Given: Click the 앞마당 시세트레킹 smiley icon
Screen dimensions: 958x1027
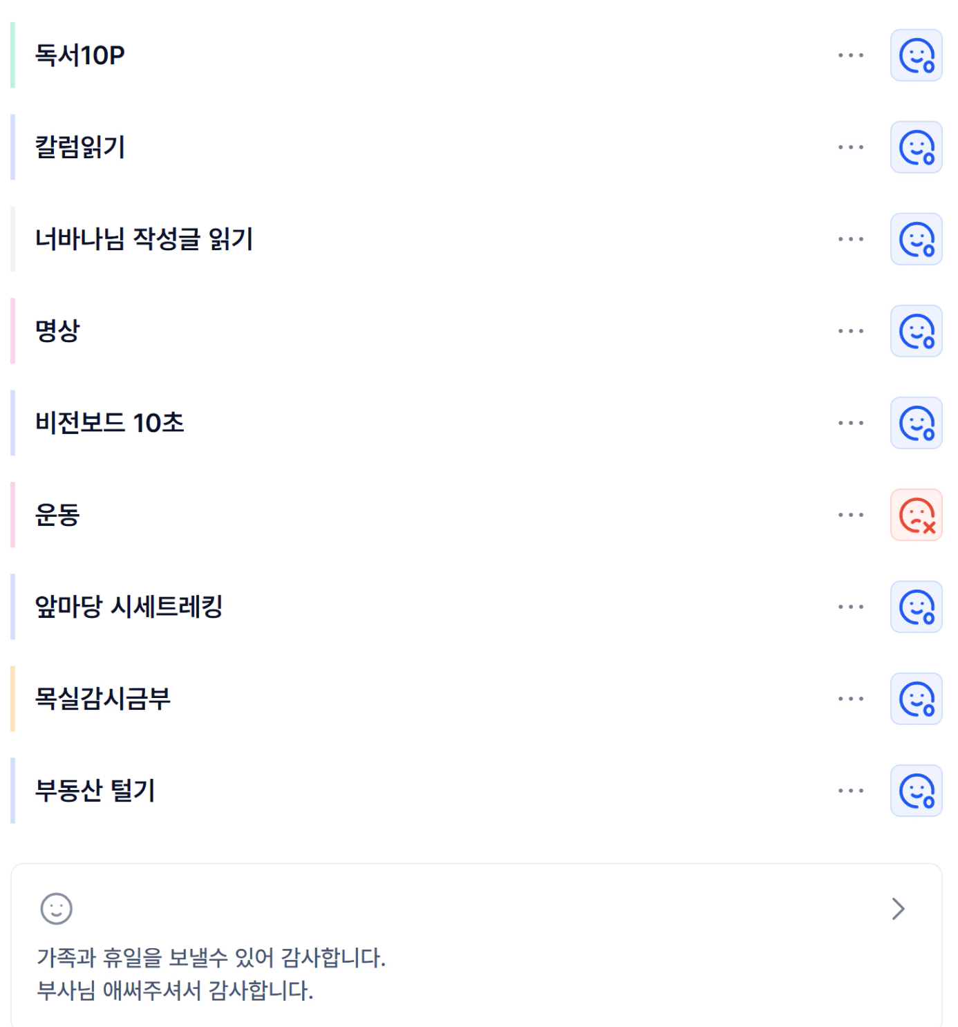Looking at the screenshot, I should 916,607.
